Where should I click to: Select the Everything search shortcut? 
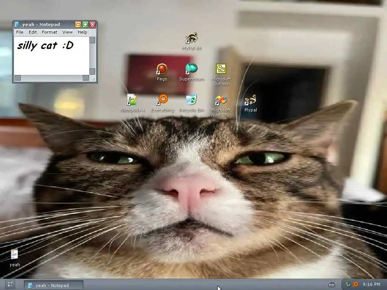[x=163, y=103]
